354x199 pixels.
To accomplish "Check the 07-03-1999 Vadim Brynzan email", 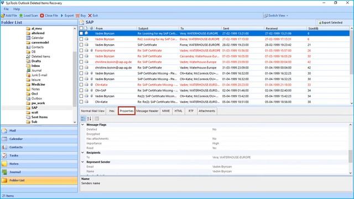I will click(81, 56).
